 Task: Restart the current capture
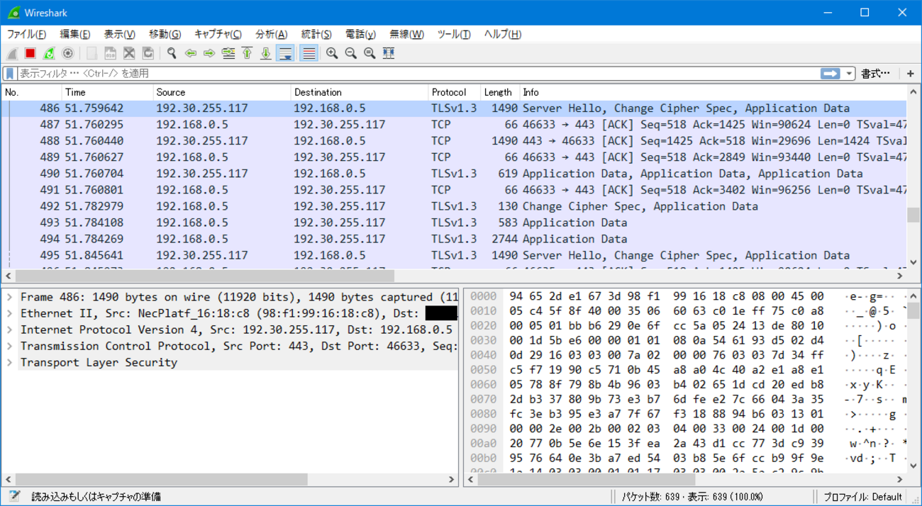[x=49, y=53]
